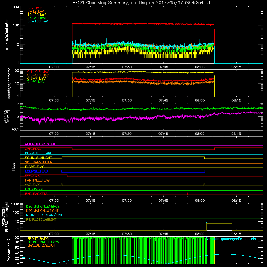Pick the PARTICLE_FLAG label
Screen dimensions: 267x267
37,180
